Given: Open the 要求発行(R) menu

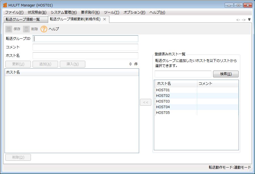Looking at the screenshot, I should (x=90, y=12).
